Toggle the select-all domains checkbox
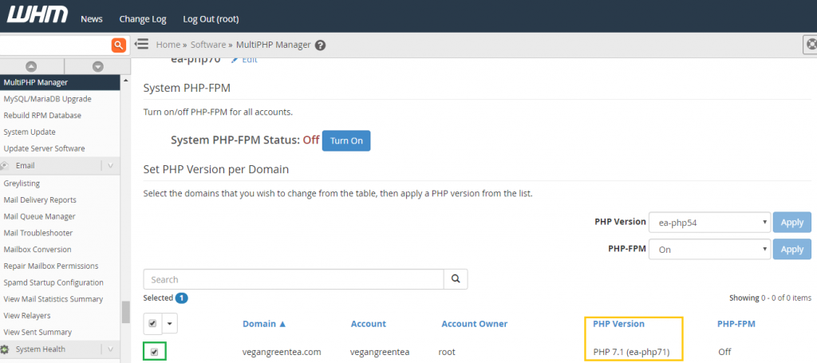 (x=152, y=324)
